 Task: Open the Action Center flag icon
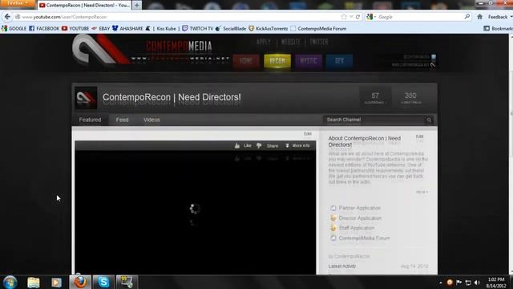point(459,283)
